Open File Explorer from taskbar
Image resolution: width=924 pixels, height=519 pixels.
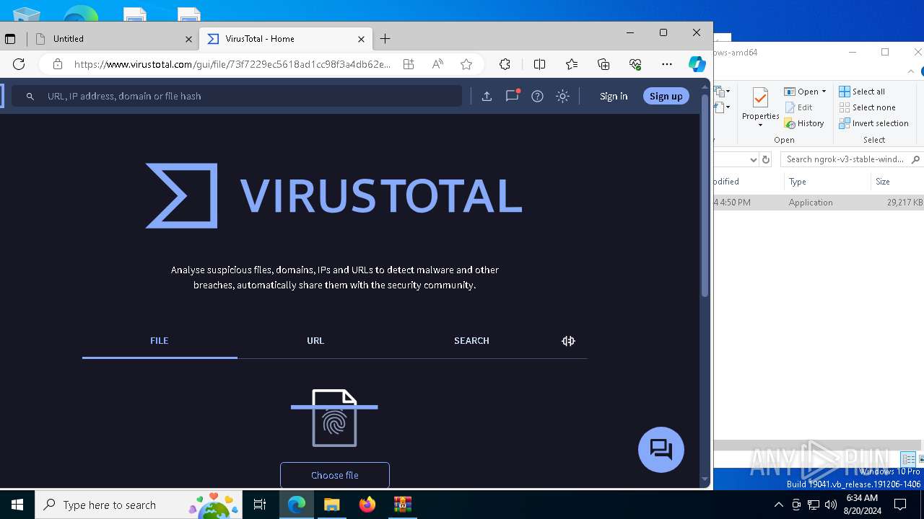coord(332,505)
